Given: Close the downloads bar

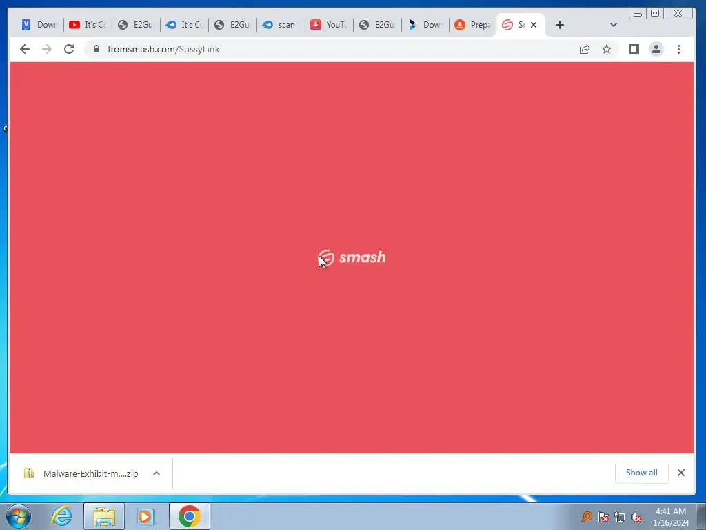Looking at the screenshot, I should pos(680,473).
